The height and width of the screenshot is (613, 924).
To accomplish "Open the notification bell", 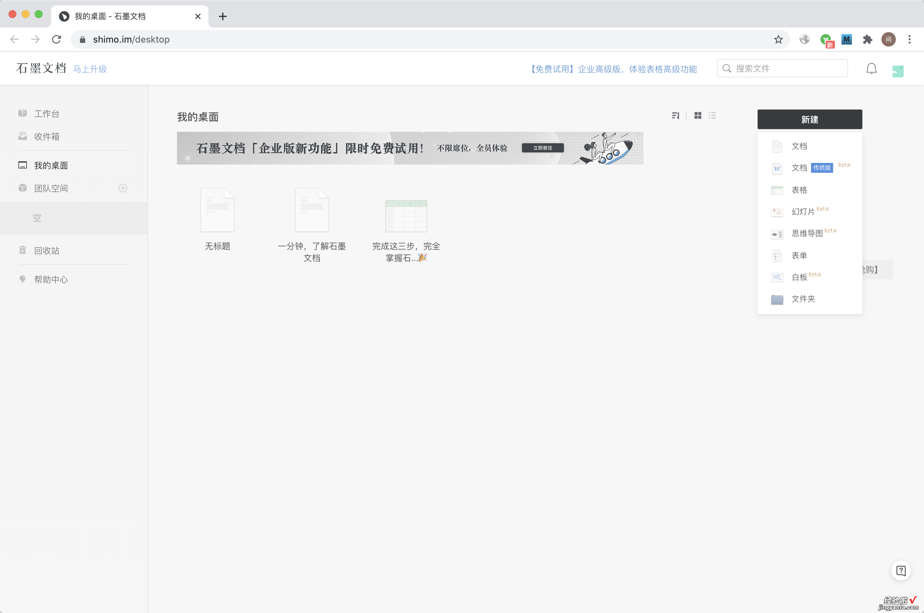I will pyautogui.click(x=871, y=69).
